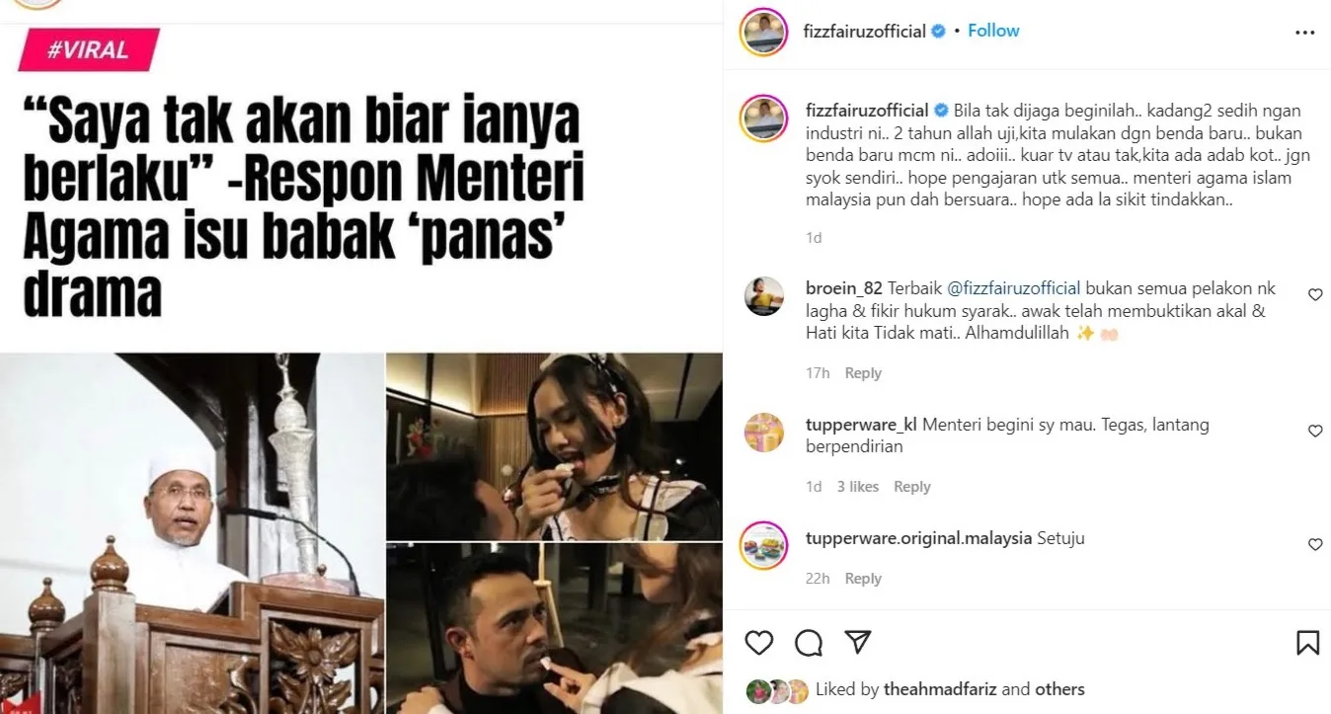Viewport: 1331px width, 714px height.
Task: Like tupperware.original.malaysia comment heart
Action: pyautogui.click(x=1314, y=545)
